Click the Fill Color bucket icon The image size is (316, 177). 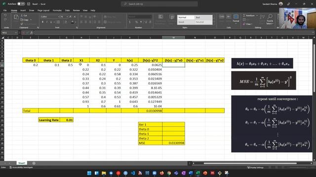coord(65,22)
